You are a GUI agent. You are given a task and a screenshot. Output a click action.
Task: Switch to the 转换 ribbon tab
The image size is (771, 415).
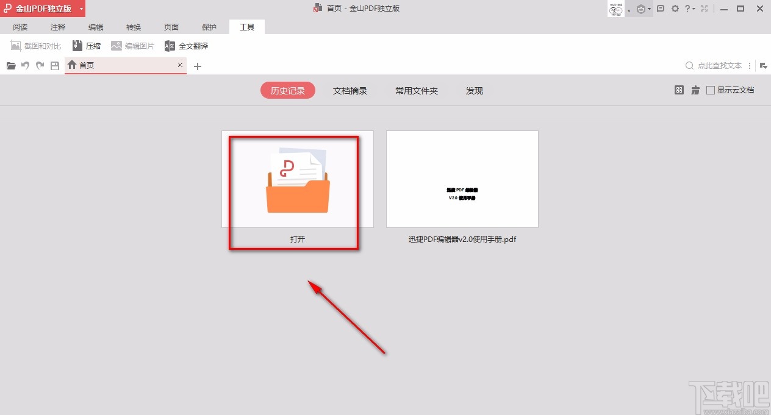133,27
